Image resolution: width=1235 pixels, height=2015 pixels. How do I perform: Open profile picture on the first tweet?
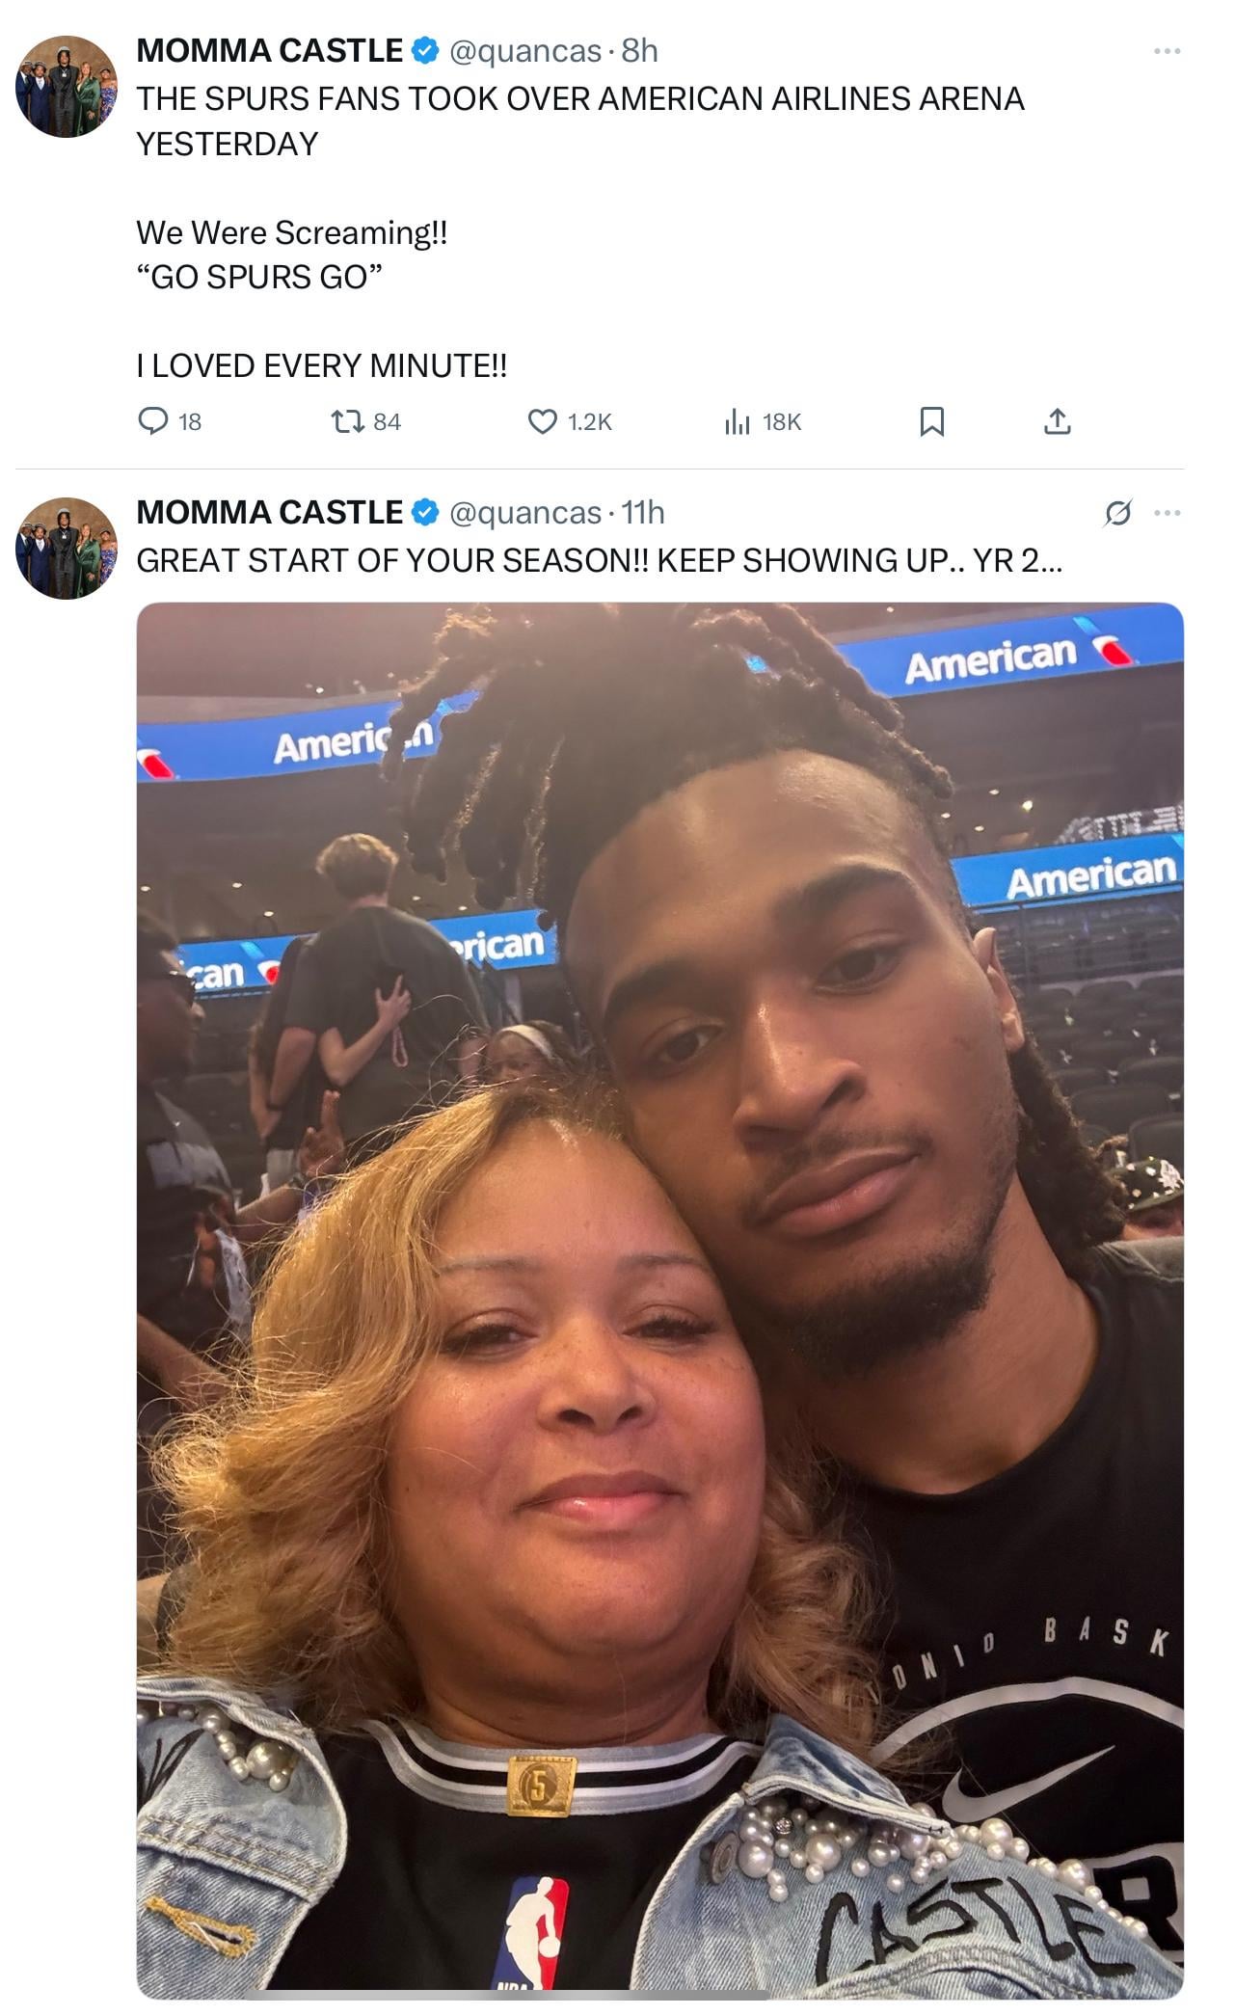(67, 87)
